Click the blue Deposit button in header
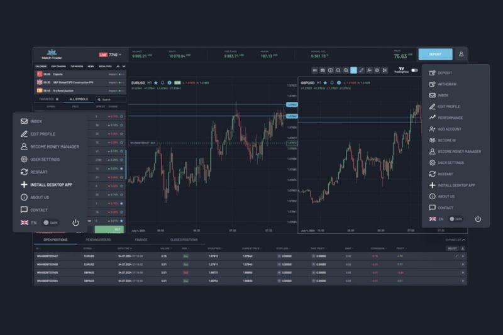Image resolution: width=503 pixels, height=335 pixels. point(435,55)
